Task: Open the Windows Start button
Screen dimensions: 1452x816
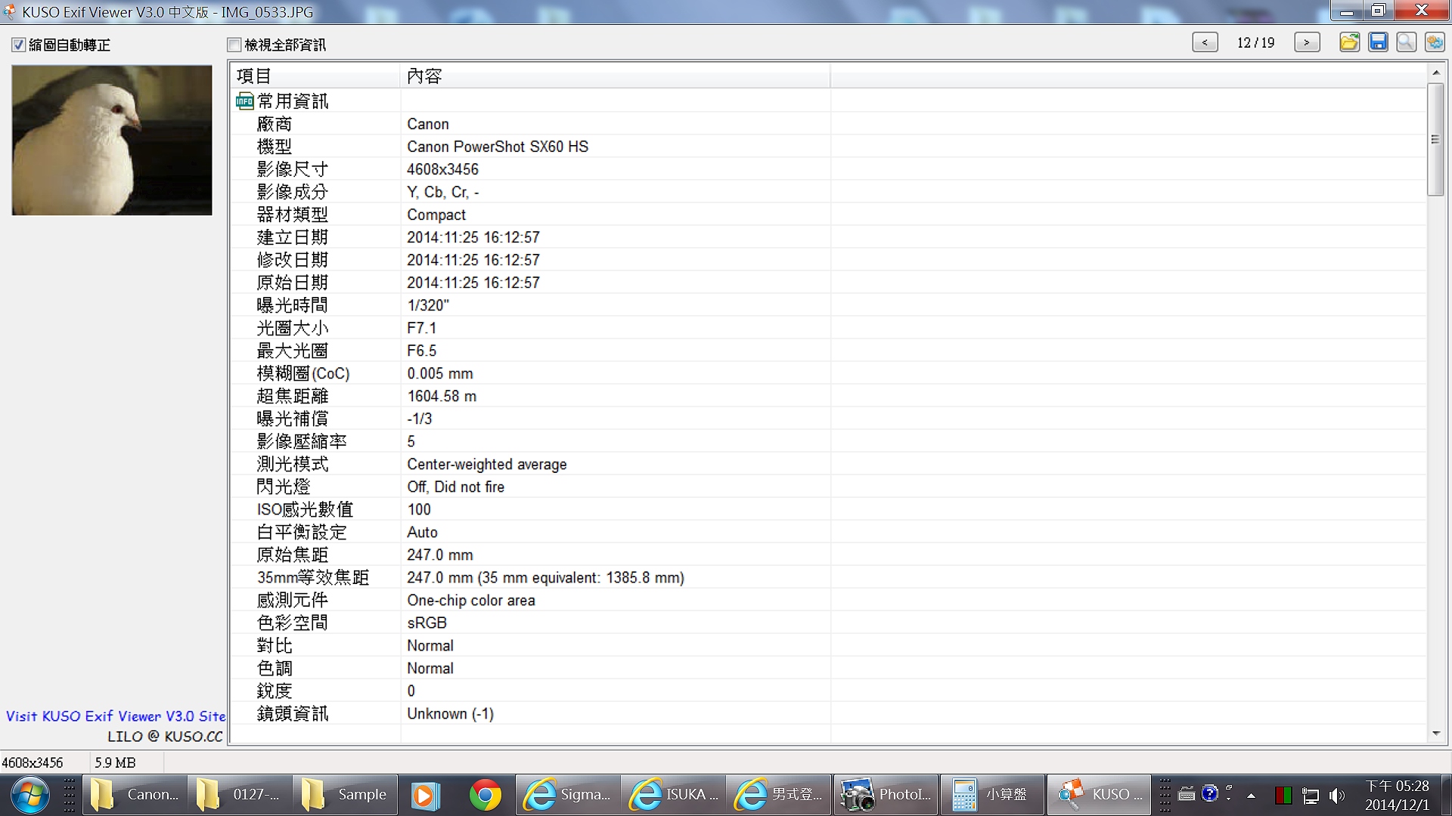Action: pyautogui.click(x=29, y=795)
